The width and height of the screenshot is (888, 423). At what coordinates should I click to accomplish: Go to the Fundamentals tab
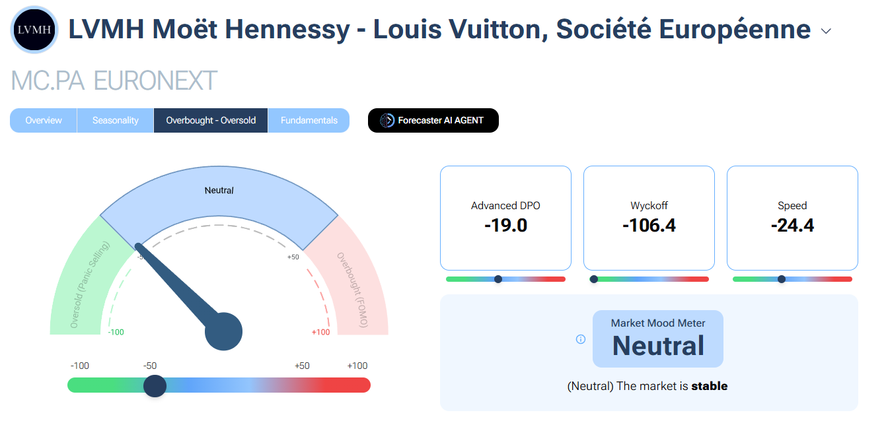tap(309, 120)
